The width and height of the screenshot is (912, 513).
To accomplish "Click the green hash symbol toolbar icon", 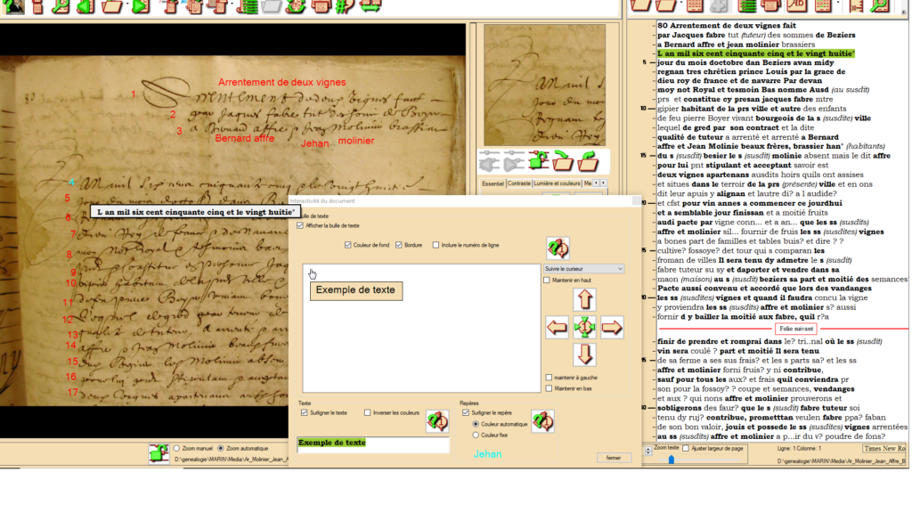I will pyautogui.click(x=345, y=6).
